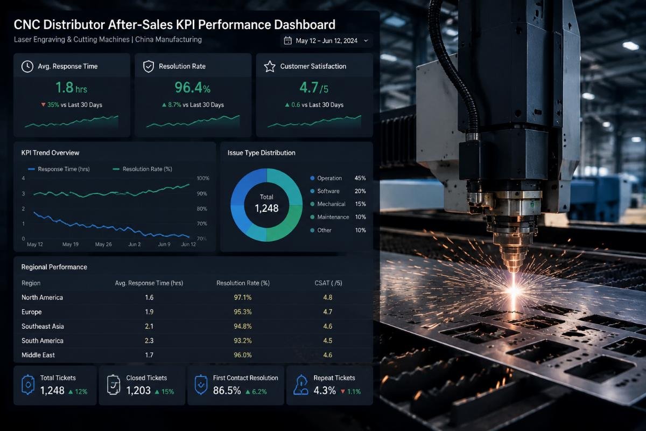Select the Mechanical legend color dot

(x=312, y=204)
